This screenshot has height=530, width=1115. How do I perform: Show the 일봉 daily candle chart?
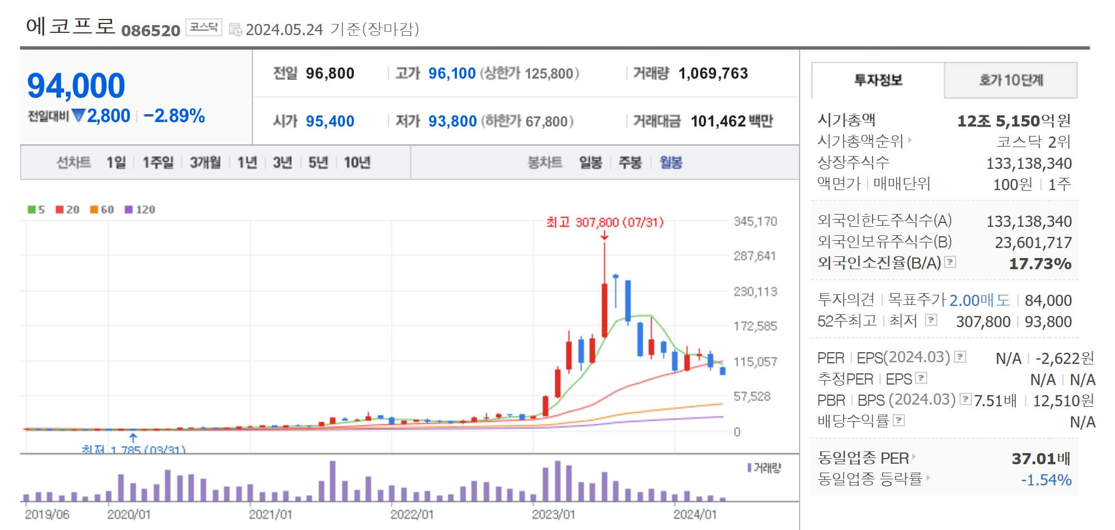click(x=591, y=163)
